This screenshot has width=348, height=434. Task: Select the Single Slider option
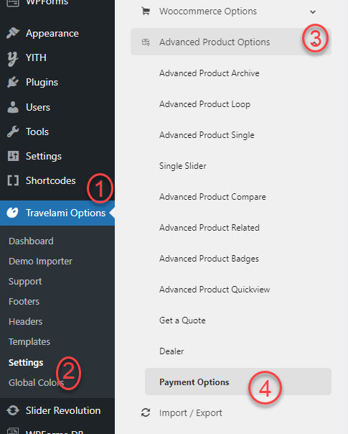(x=183, y=166)
